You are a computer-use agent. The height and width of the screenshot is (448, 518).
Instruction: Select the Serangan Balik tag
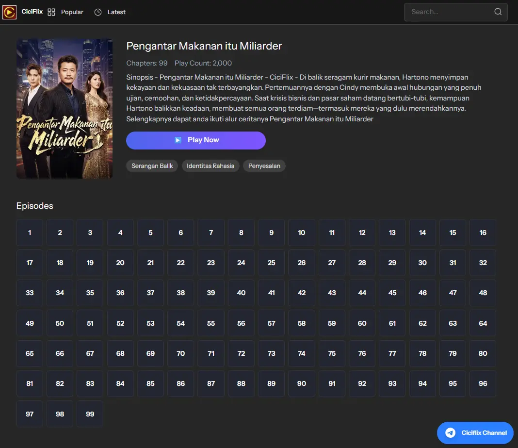click(x=152, y=166)
